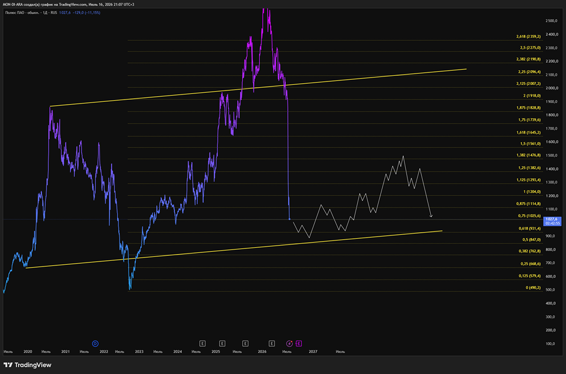Image resolution: width=566 pixels, height=374 pixels.
Task: Click the blue current price label 1027,6
Action: [552, 221]
